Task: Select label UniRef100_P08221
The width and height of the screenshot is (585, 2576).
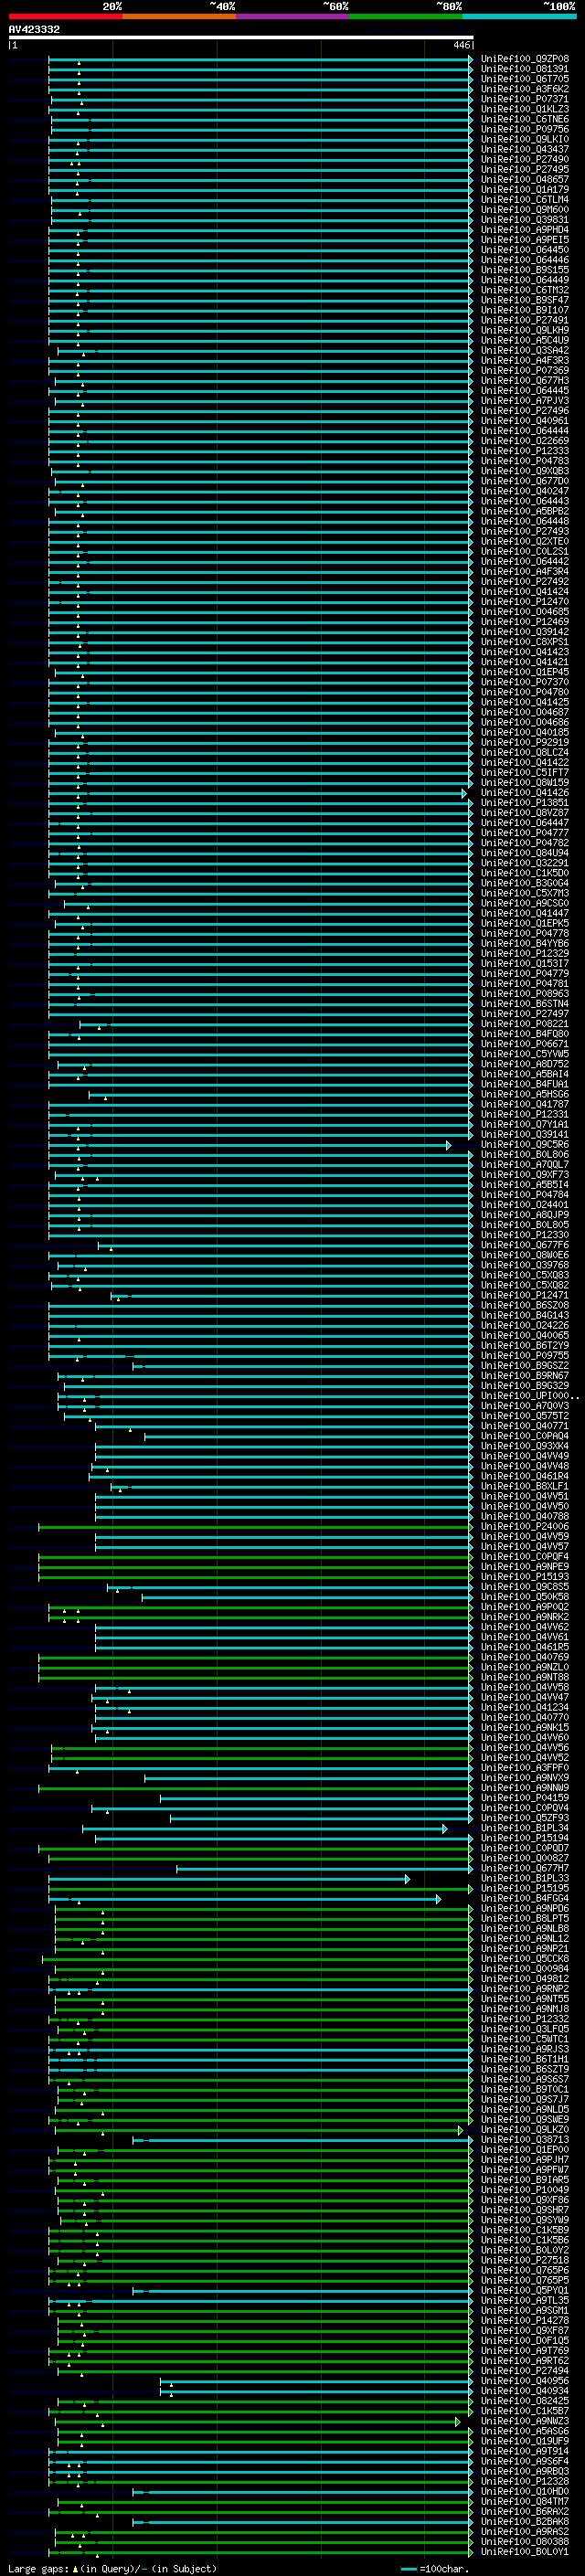Action: click(x=524, y=1024)
